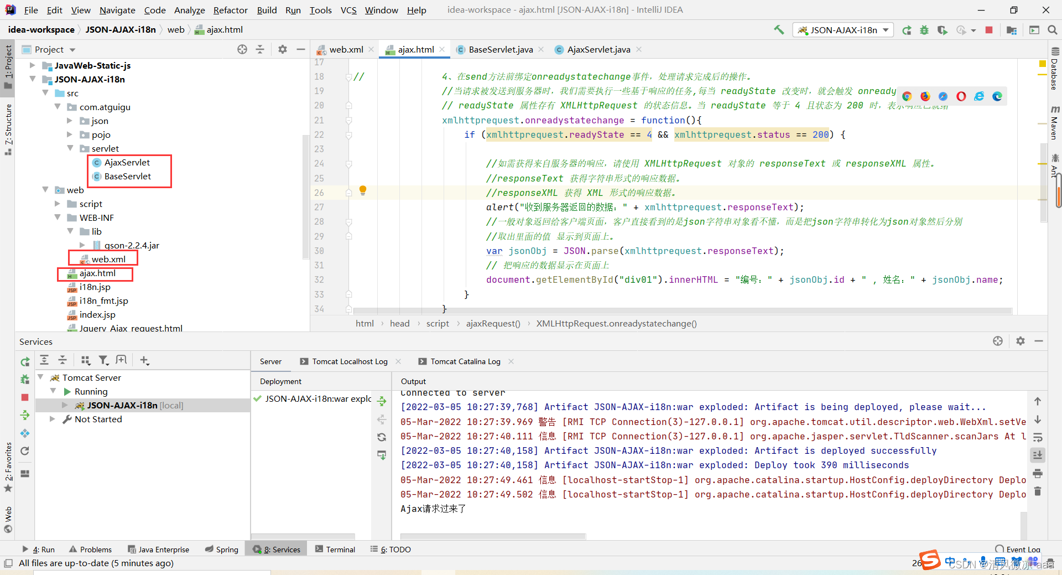Open Search Everywhere magnifier icon
1062x575 pixels.
[1053, 30]
